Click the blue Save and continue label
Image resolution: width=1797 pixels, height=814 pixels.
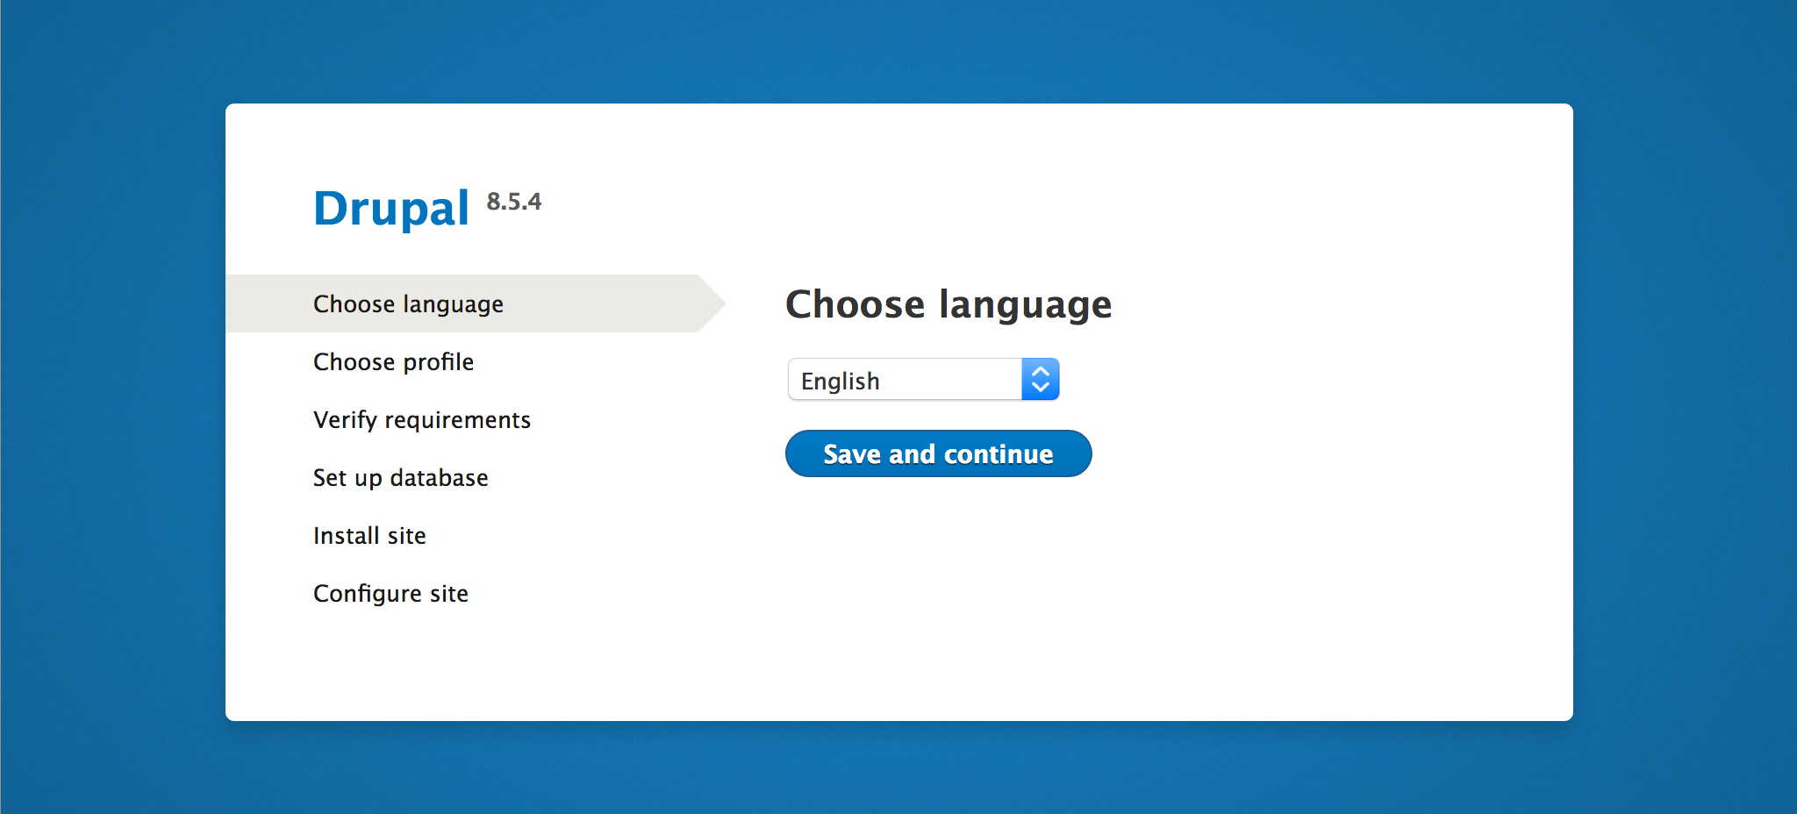(x=937, y=453)
